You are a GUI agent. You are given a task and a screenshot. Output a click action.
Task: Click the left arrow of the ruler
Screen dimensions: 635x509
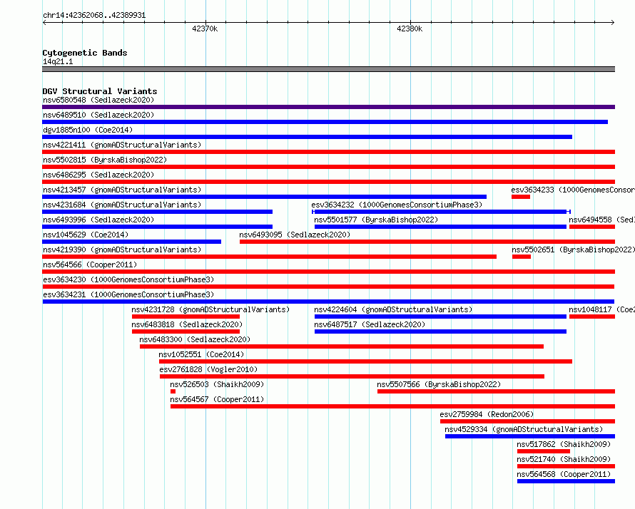(x=44, y=22)
